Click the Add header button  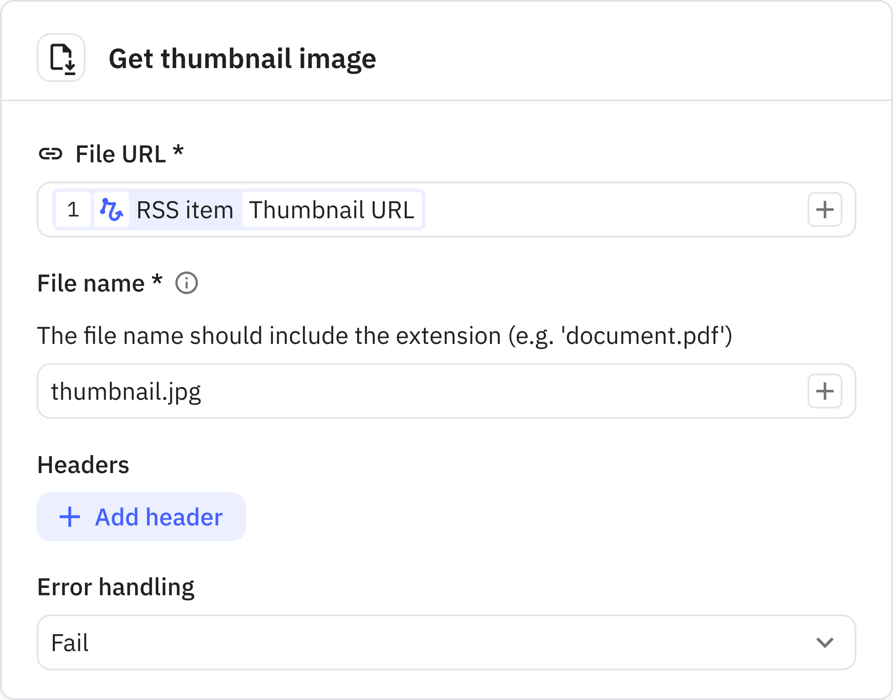[x=141, y=517]
